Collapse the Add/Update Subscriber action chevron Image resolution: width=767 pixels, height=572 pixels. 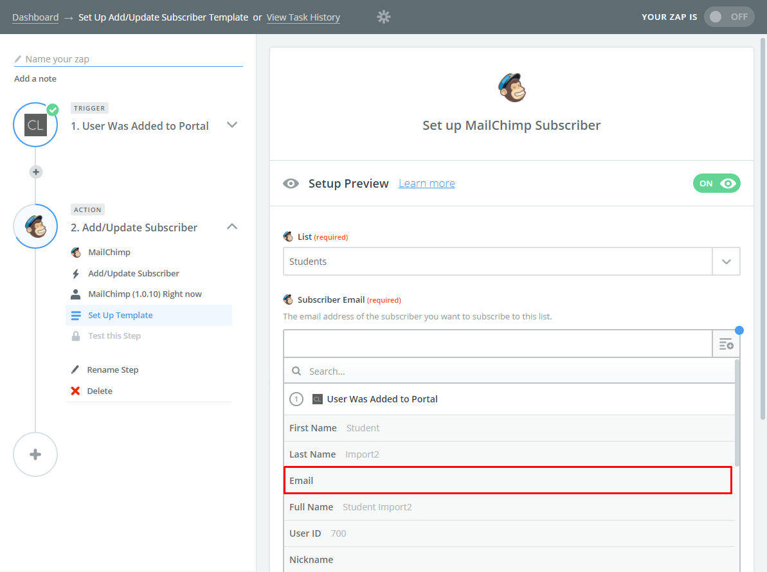tap(232, 226)
